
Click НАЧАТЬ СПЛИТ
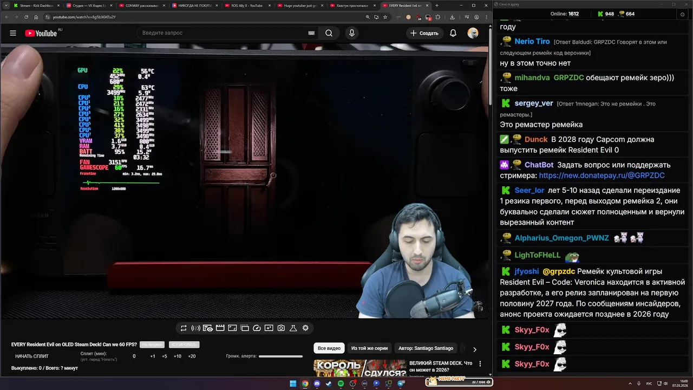coord(32,356)
